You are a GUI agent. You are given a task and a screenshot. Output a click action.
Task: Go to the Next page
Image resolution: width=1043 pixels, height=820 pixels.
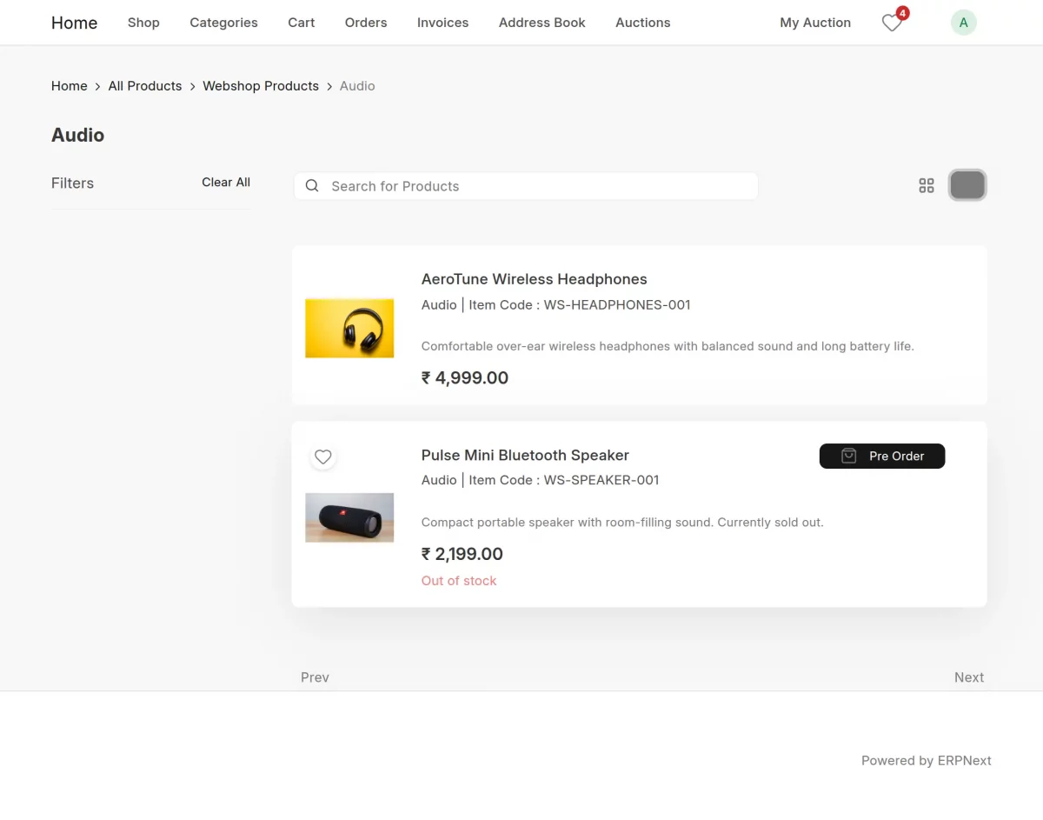[969, 677]
